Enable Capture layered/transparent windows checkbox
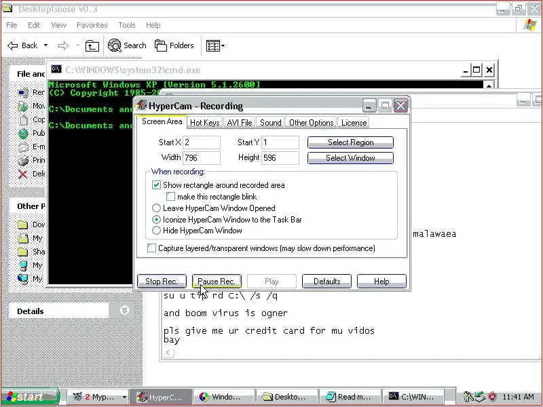The height and width of the screenshot is (407, 543). [151, 248]
